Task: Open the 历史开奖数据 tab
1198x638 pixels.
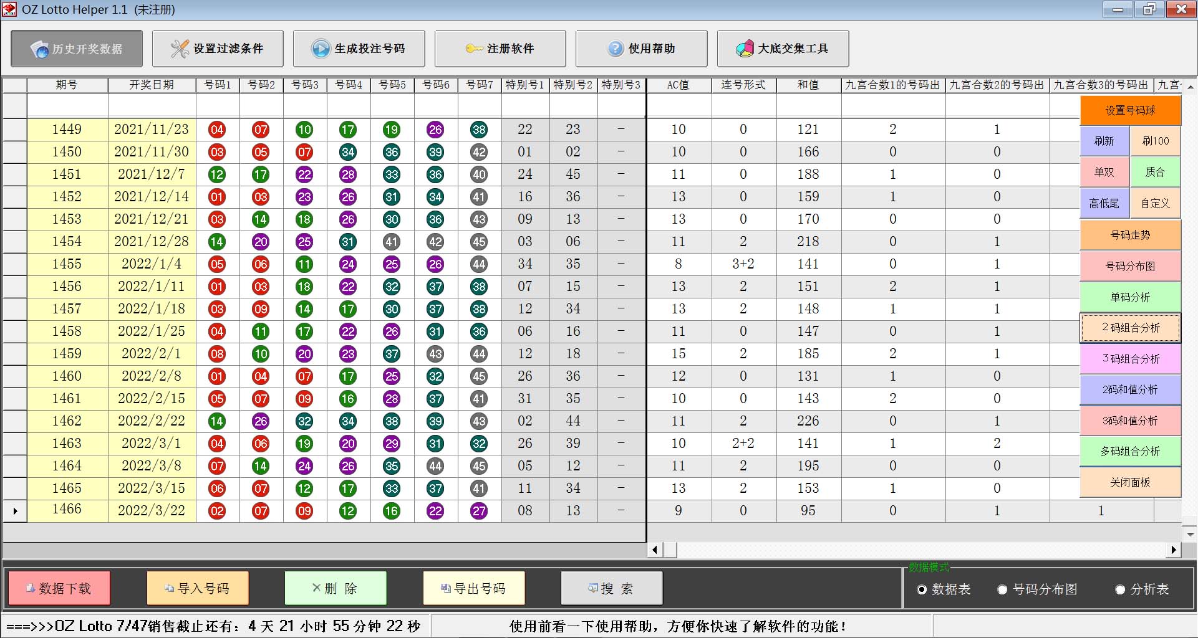Action: pos(77,49)
